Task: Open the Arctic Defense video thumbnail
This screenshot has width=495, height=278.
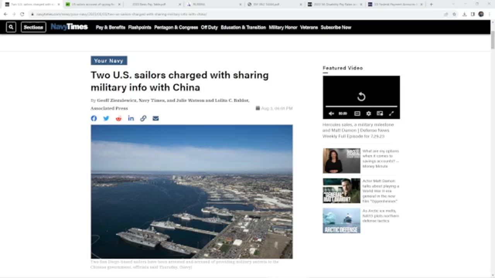Action: (x=341, y=220)
